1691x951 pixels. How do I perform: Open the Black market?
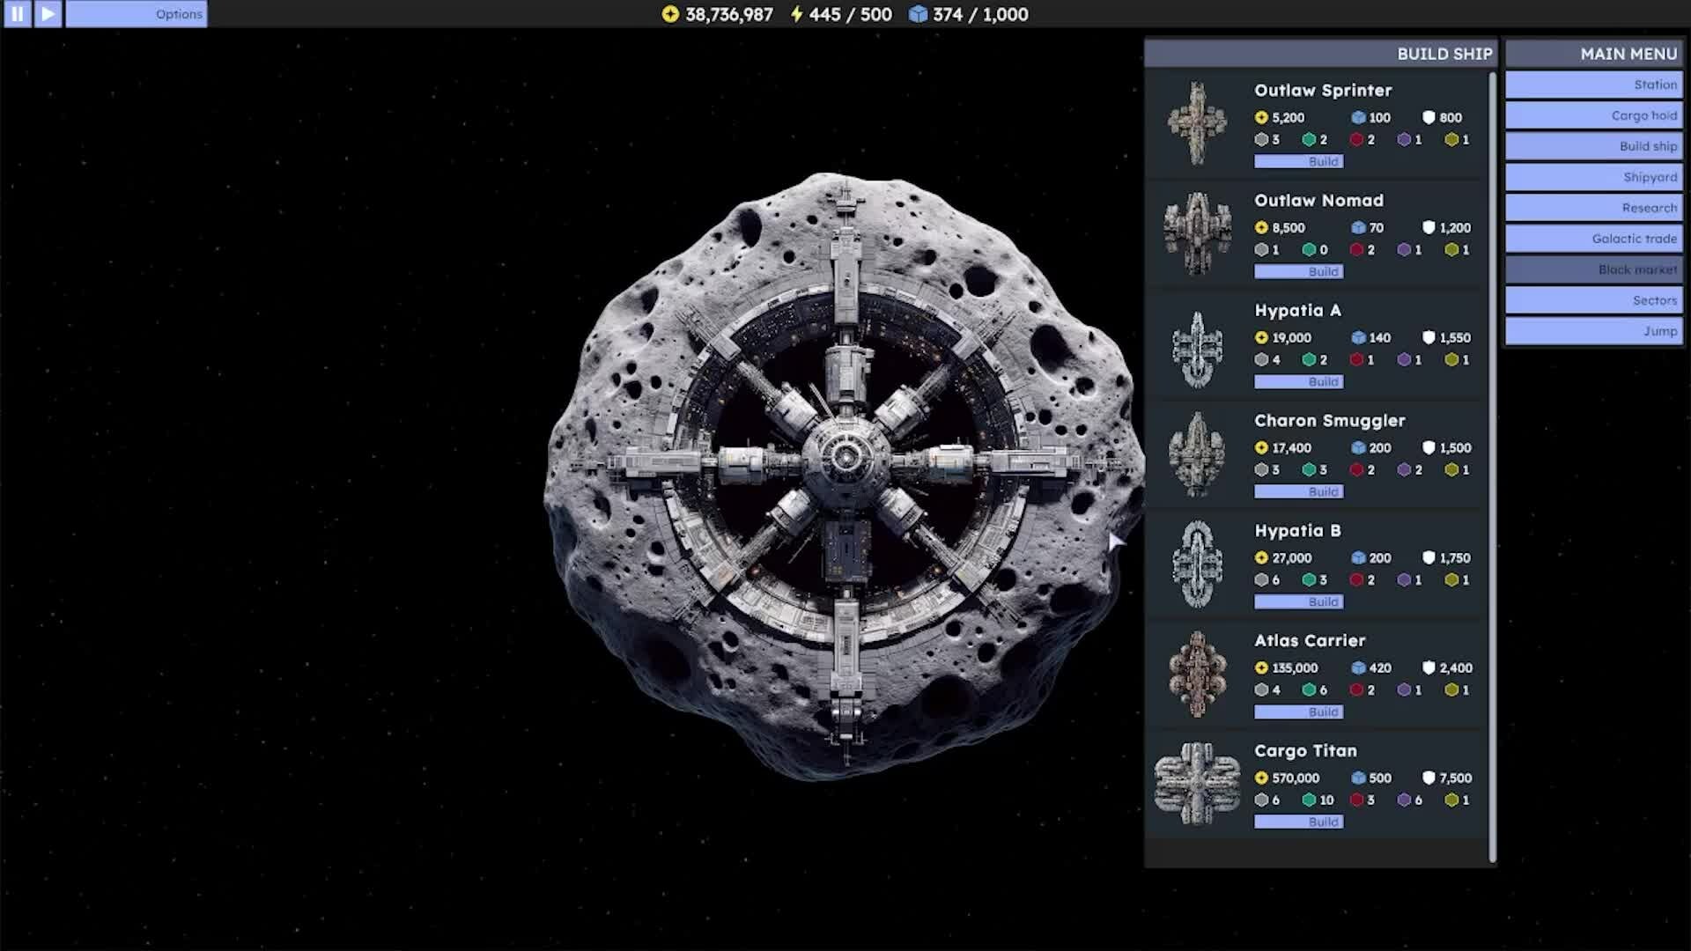click(1593, 269)
